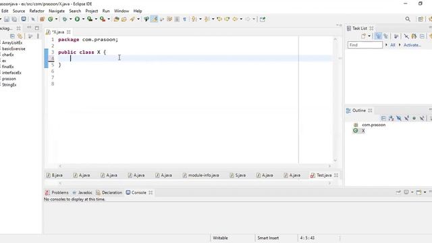Click the search magnifier icon at top right
432x243 pixels.
point(408,19)
